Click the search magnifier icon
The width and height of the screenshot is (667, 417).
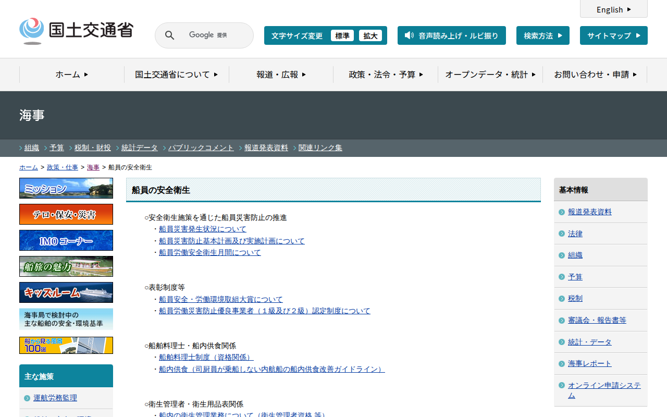point(170,35)
